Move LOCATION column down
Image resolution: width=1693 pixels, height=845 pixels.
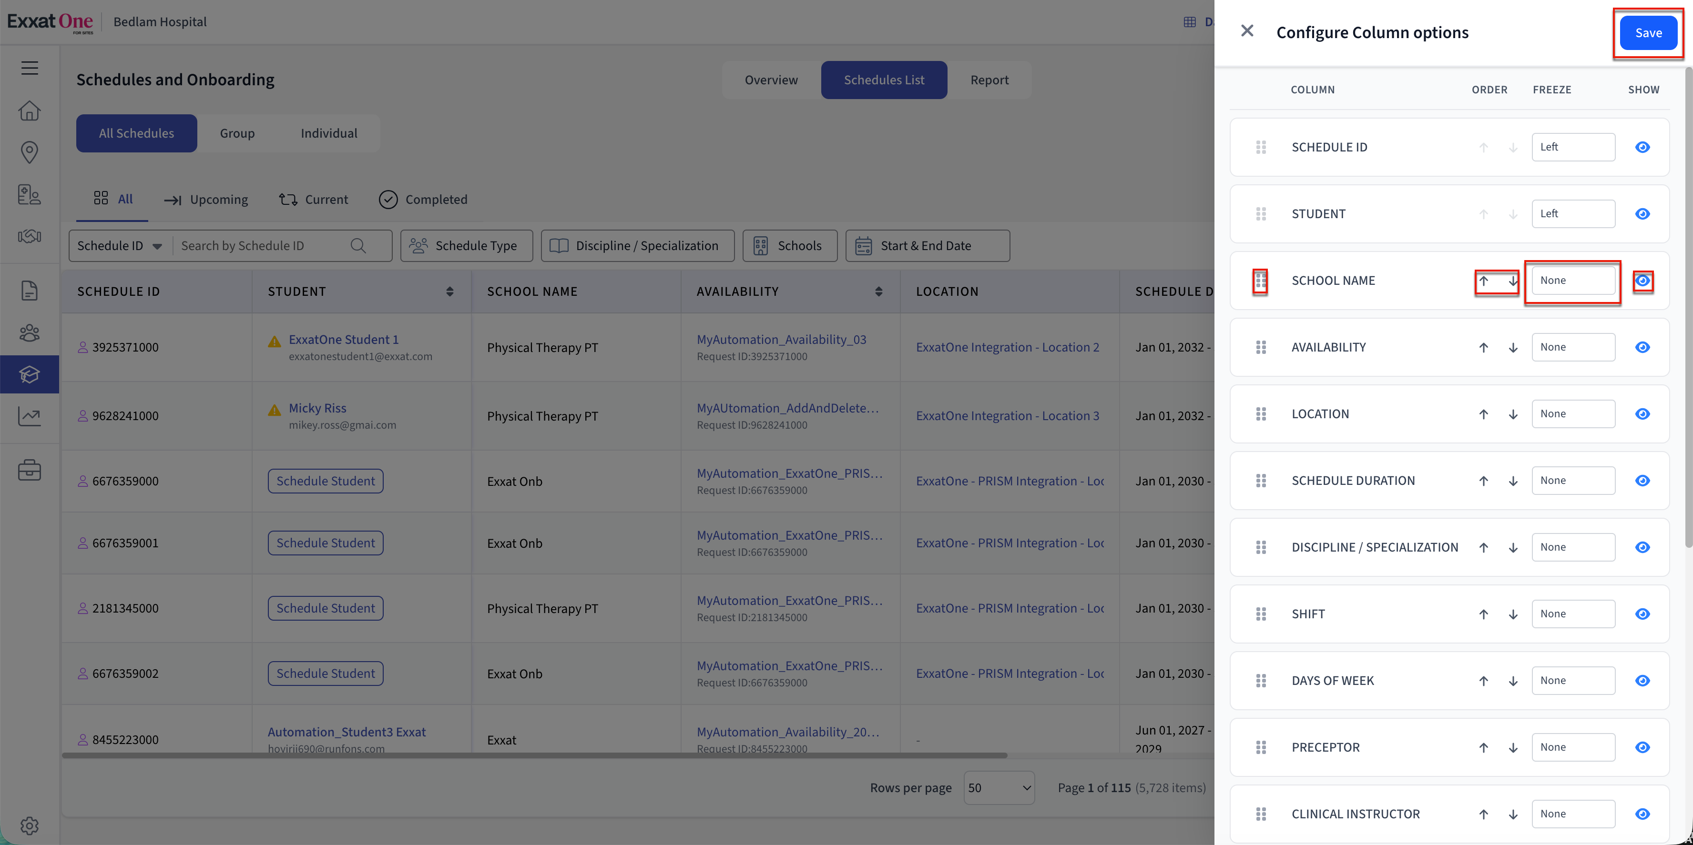1513,414
